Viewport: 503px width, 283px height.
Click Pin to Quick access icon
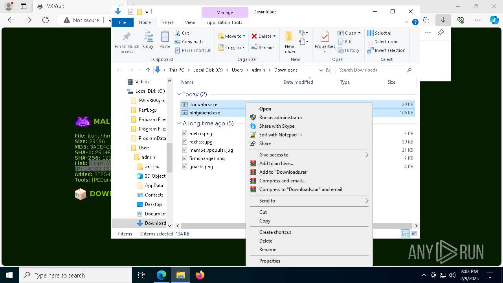(x=127, y=37)
